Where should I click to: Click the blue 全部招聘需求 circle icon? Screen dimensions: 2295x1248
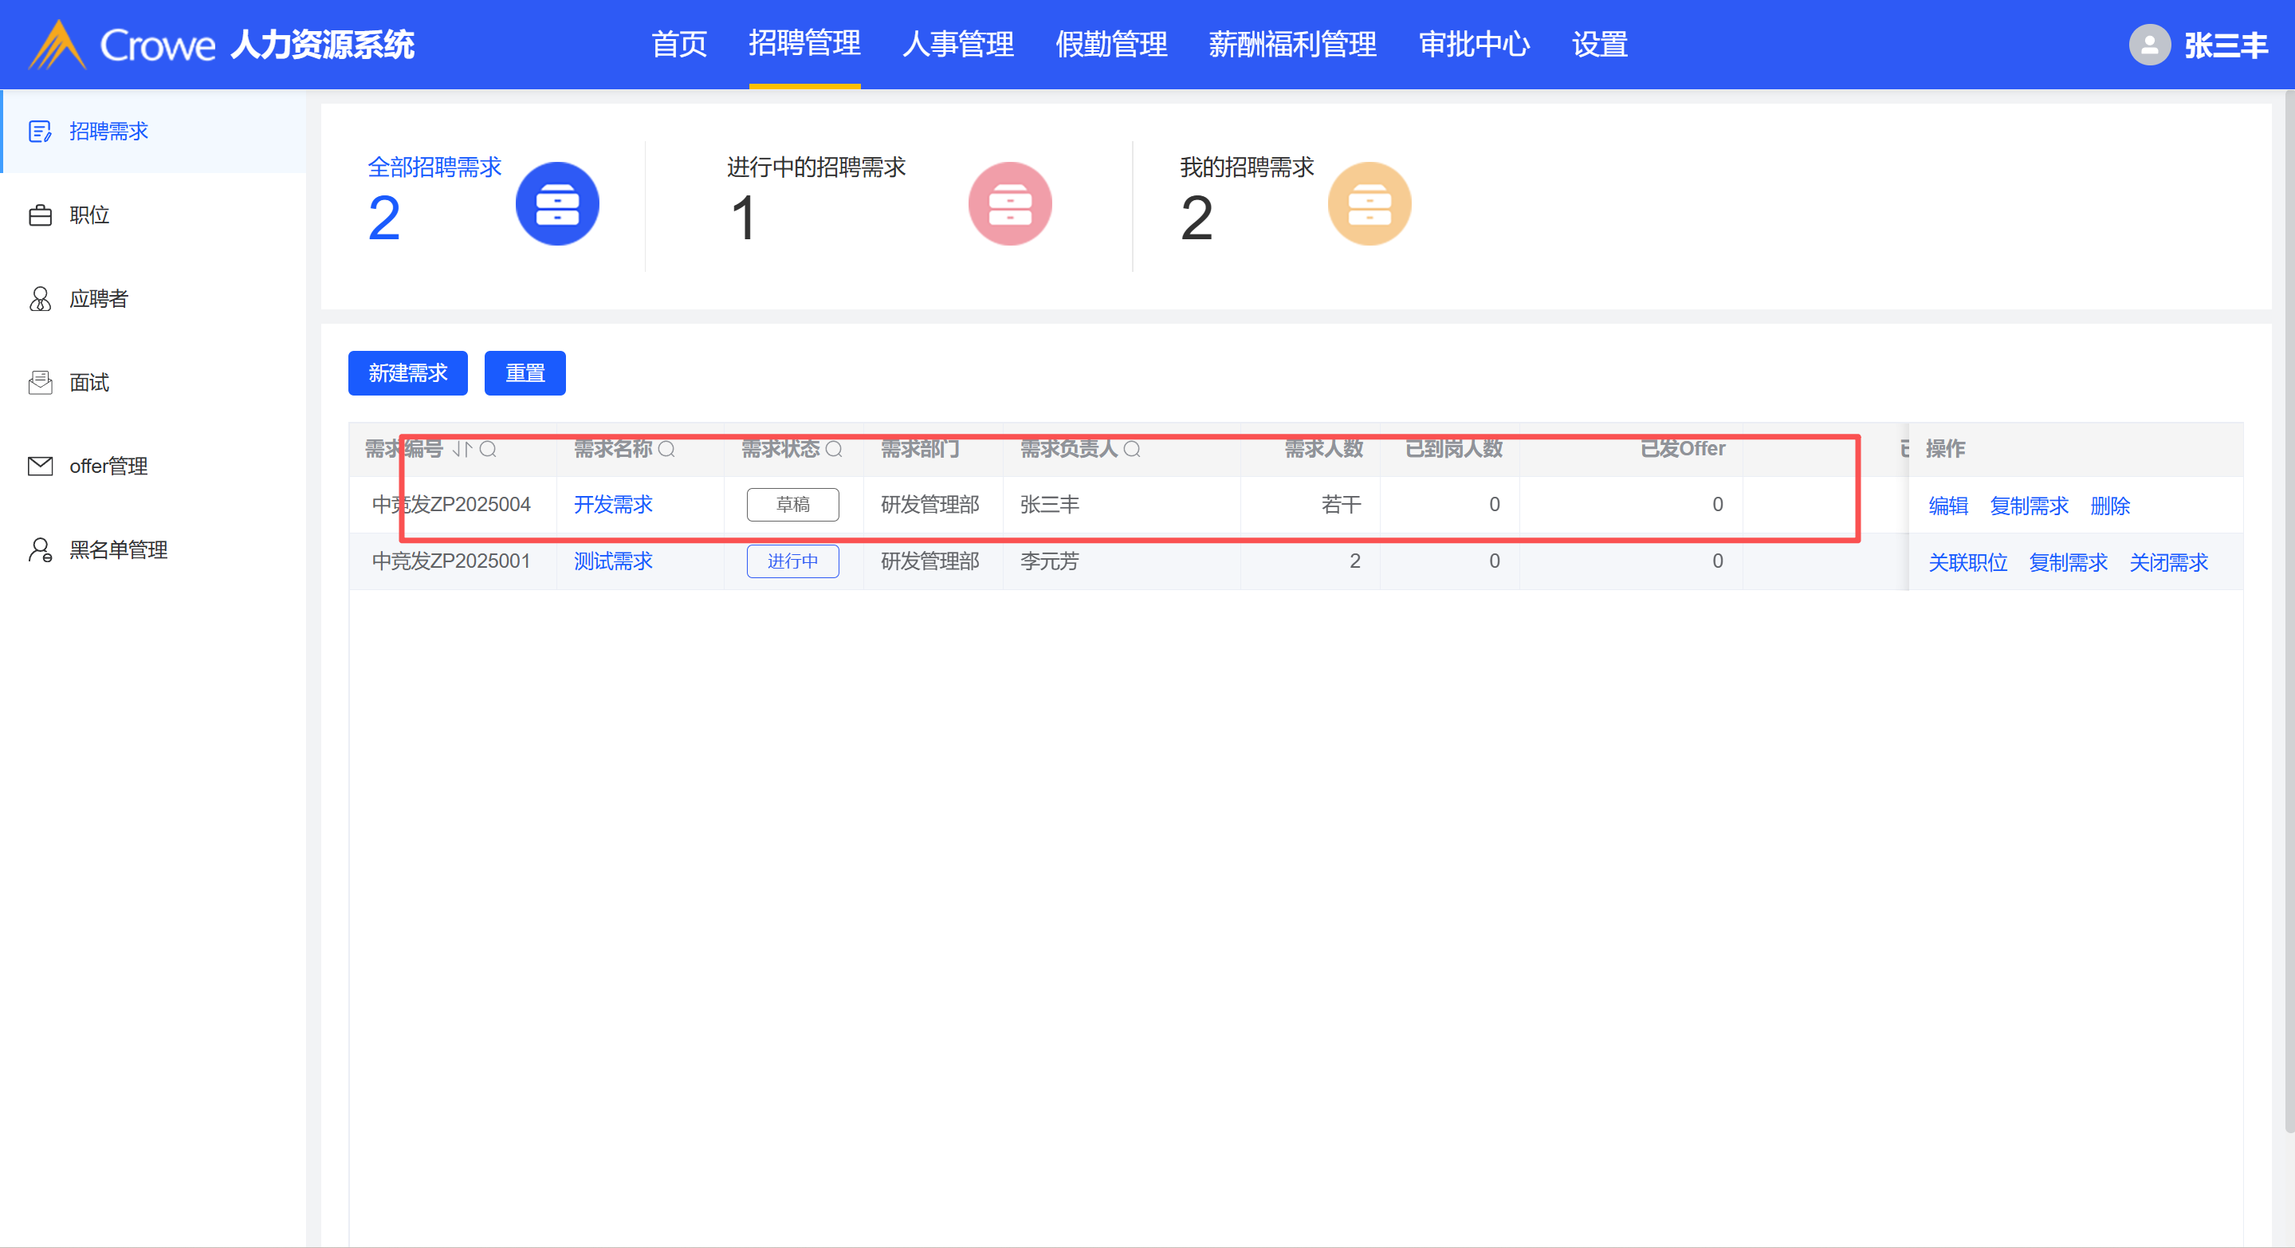(x=557, y=204)
